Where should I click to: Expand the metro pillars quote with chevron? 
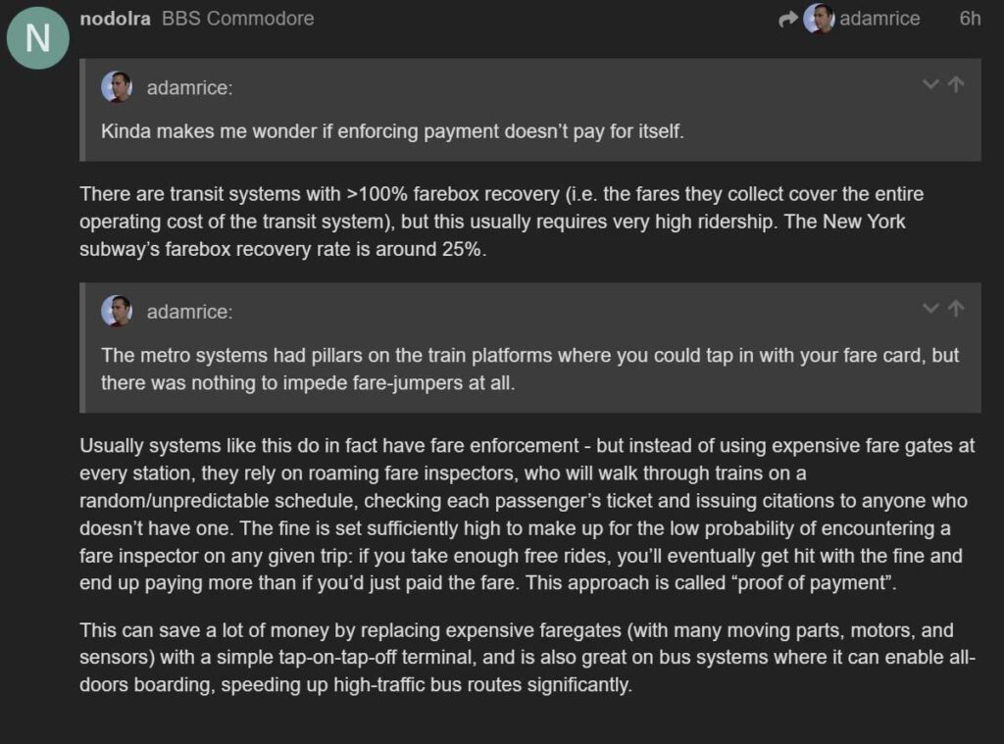pos(931,310)
